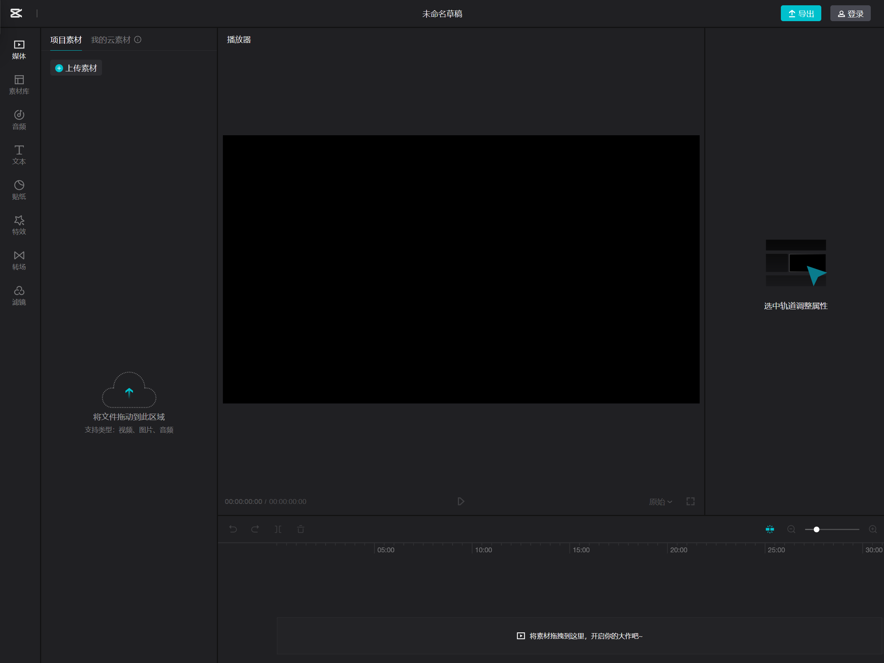The width and height of the screenshot is (884, 663).
Task: Click the 将素材拖拽到这里 track area
Action: coord(579,635)
